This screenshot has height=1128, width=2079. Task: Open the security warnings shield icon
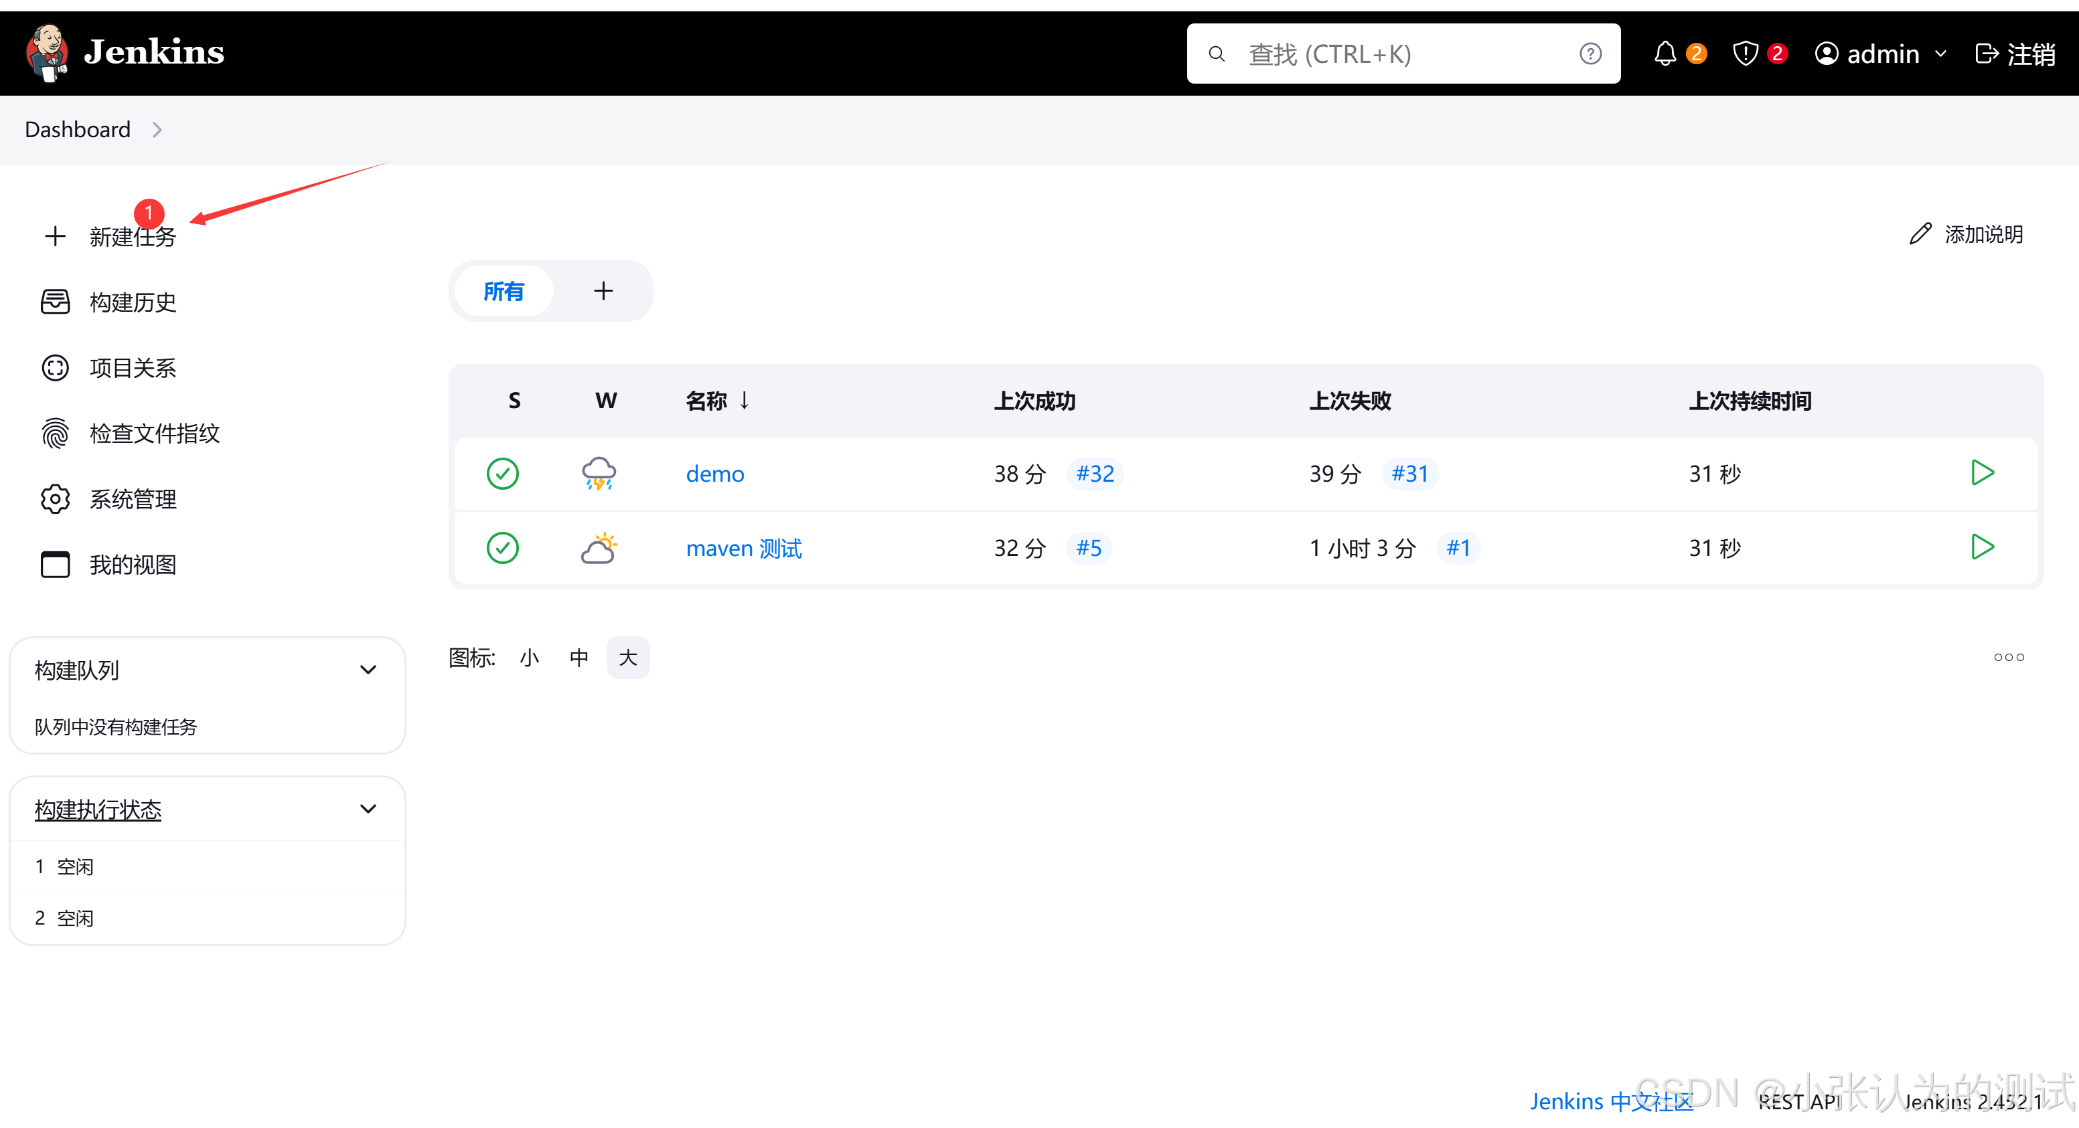pos(1745,54)
